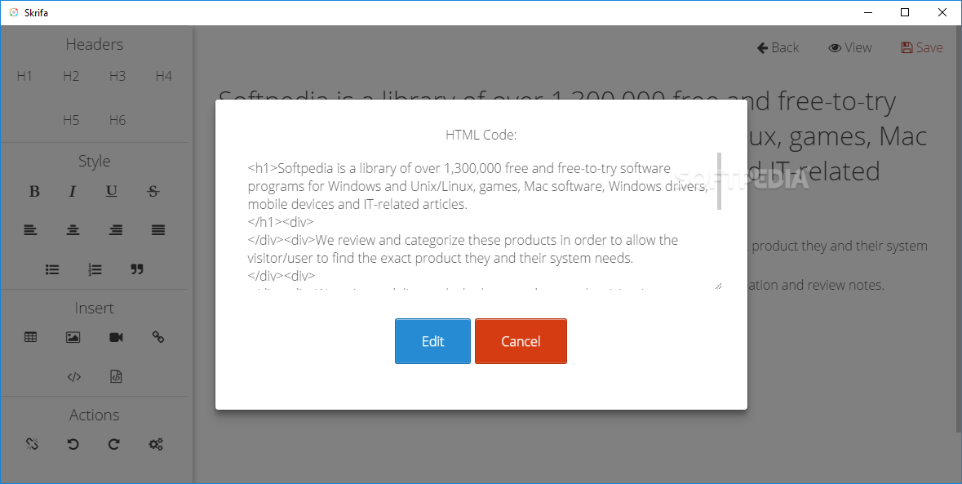
Task: Center-align the text
Action: [x=73, y=230]
